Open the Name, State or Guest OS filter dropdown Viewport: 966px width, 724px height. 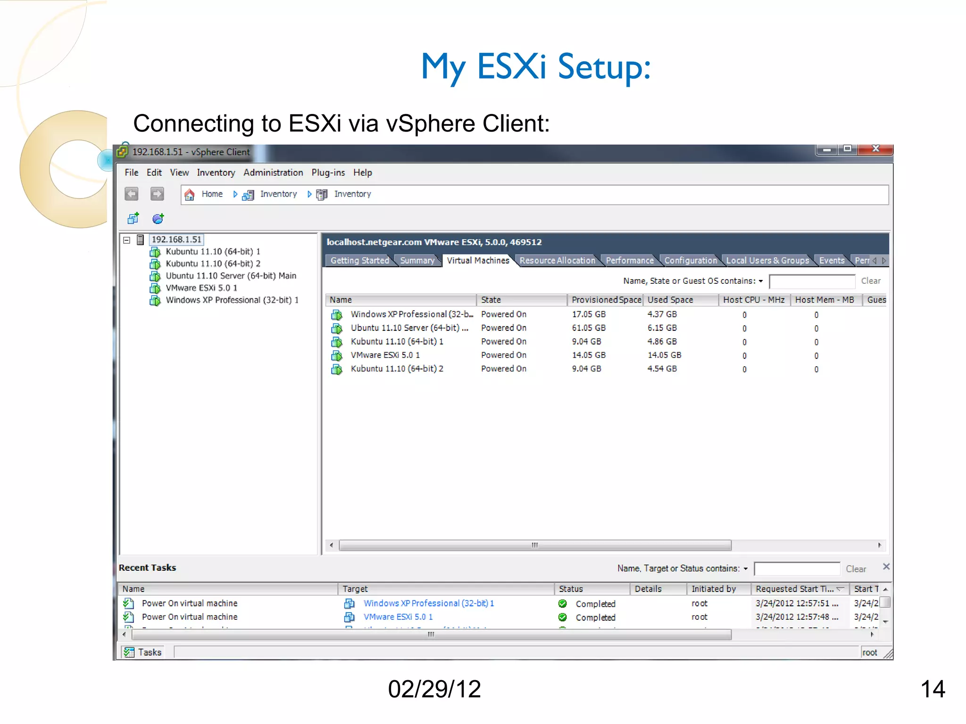tap(761, 281)
